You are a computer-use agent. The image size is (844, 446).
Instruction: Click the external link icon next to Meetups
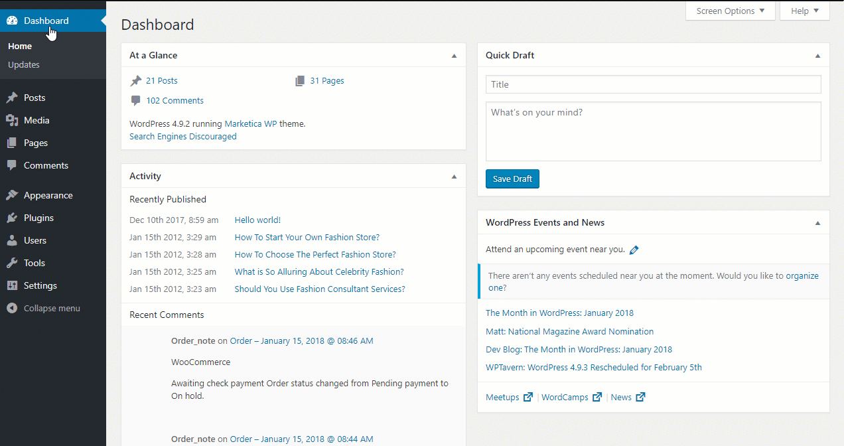[x=528, y=397]
